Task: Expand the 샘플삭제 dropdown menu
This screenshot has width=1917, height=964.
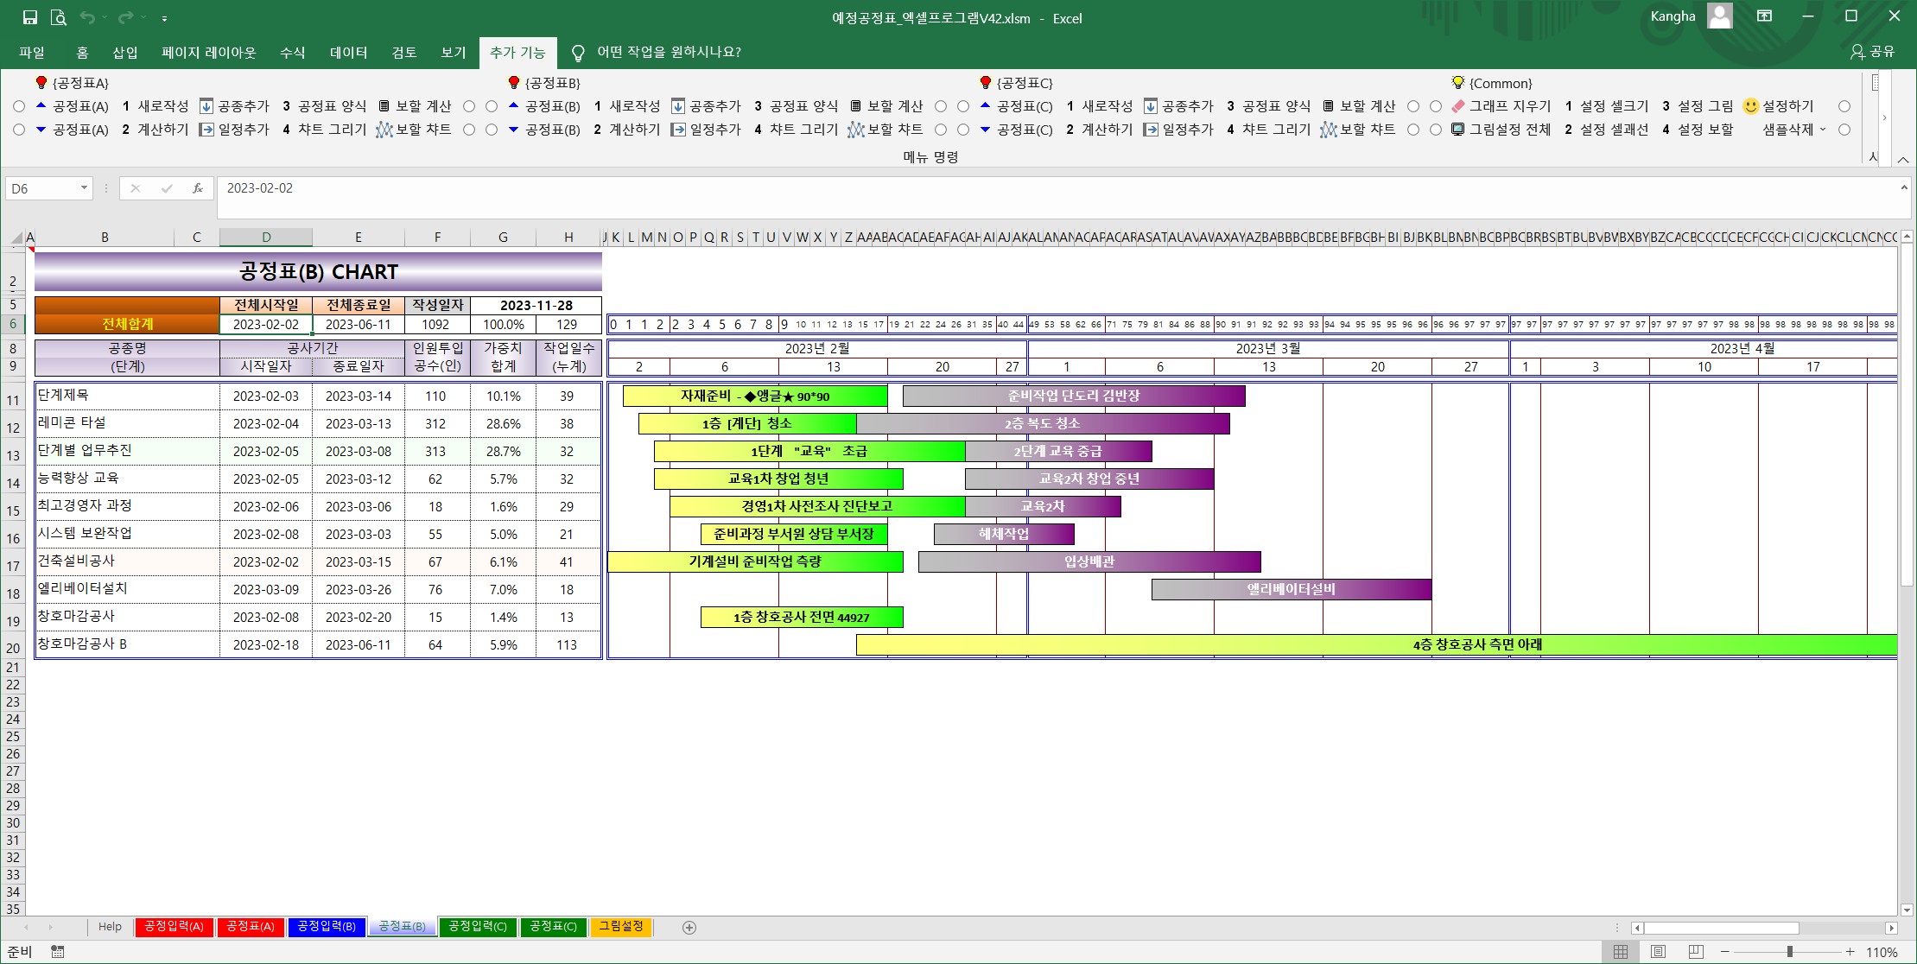Action: point(1823,130)
